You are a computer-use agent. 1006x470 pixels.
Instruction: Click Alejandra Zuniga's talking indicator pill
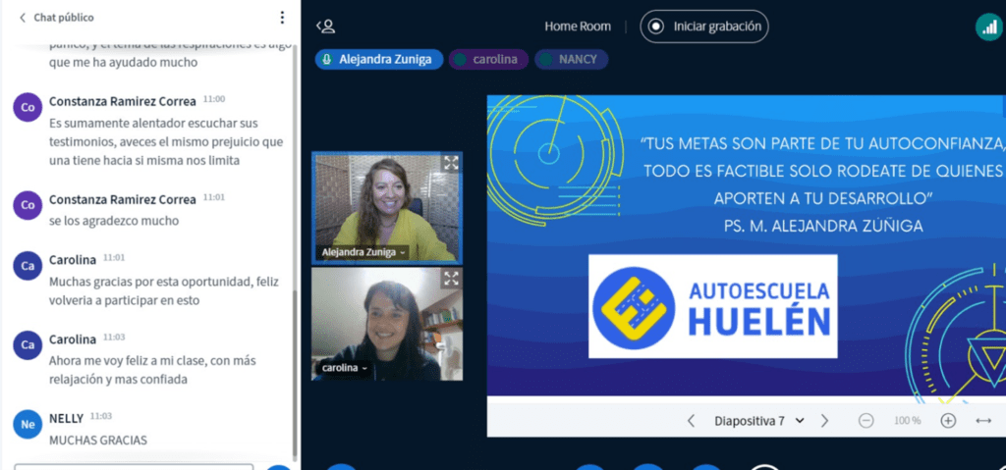(379, 59)
